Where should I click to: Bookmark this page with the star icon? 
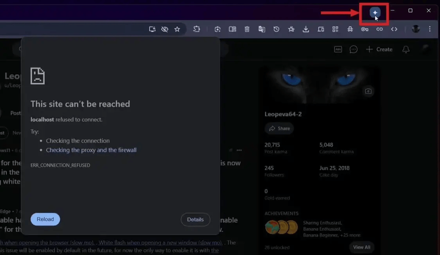pyautogui.click(x=177, y=29)
